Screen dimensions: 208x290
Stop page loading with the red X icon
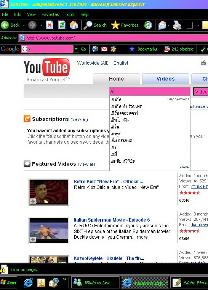click(50, 25)
